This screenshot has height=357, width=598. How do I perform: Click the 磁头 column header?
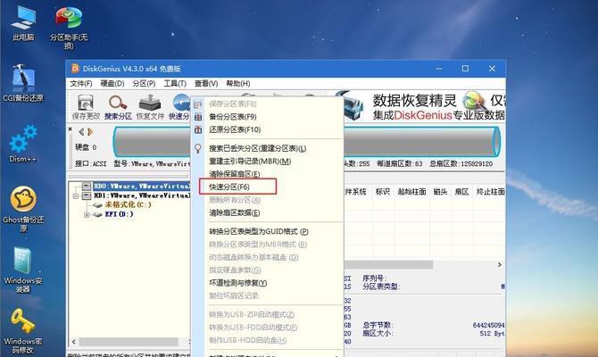tap(440, 192)
